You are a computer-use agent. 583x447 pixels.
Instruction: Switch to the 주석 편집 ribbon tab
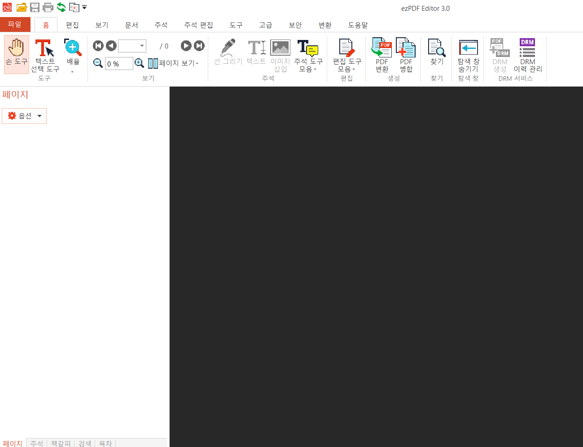198,25
